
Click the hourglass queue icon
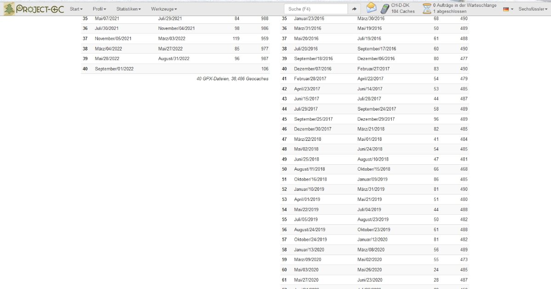[x=427, y=9]
